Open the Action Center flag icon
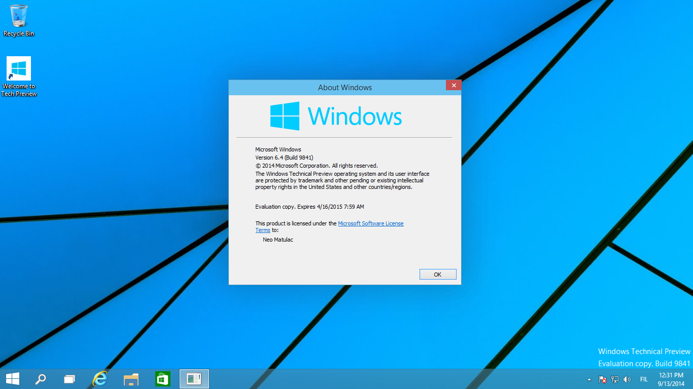The image size is (693, 389). [x=603, y=379]
